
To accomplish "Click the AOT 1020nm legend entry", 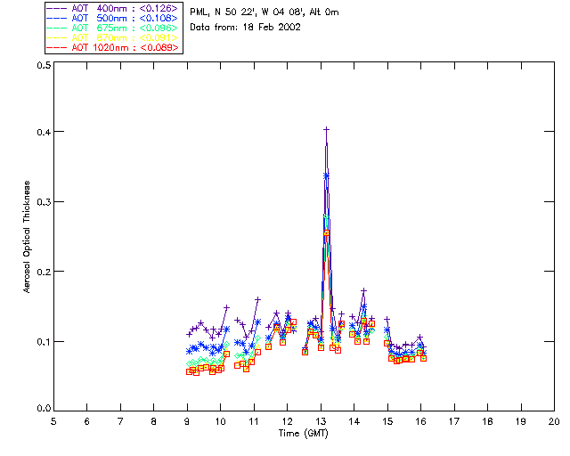I will coord(112,47).
